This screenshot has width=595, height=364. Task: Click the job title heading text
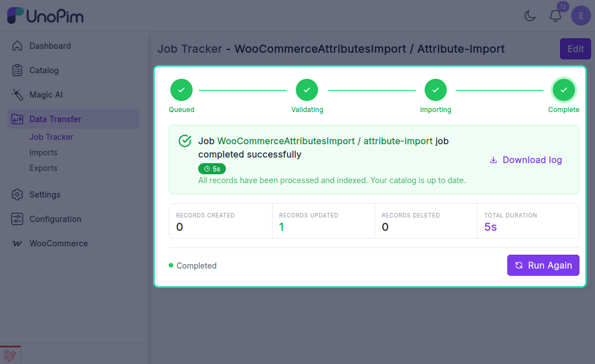[x=331, y=49]
